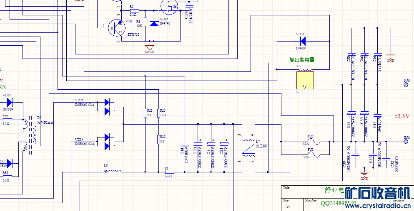
Task: Select the VD35 diode symbol
Action: pyautogui.click(x=10, y=102)
